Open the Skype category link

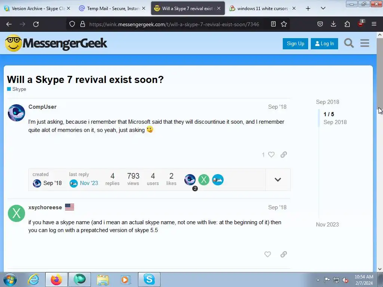(16, 89)
